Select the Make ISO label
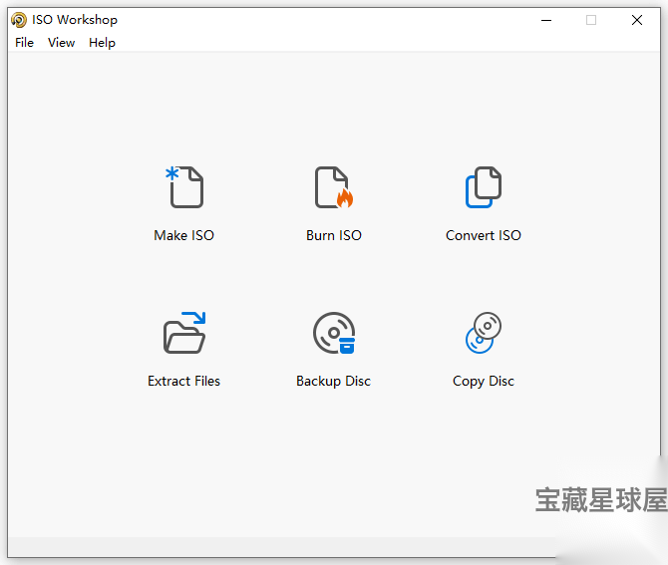 (184, 235)
